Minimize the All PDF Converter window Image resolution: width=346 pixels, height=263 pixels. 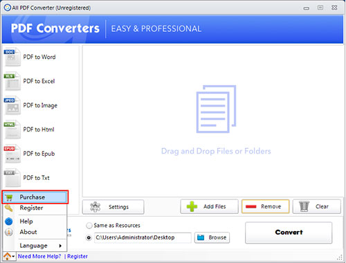pyautogui.click(x=307, y=8)
